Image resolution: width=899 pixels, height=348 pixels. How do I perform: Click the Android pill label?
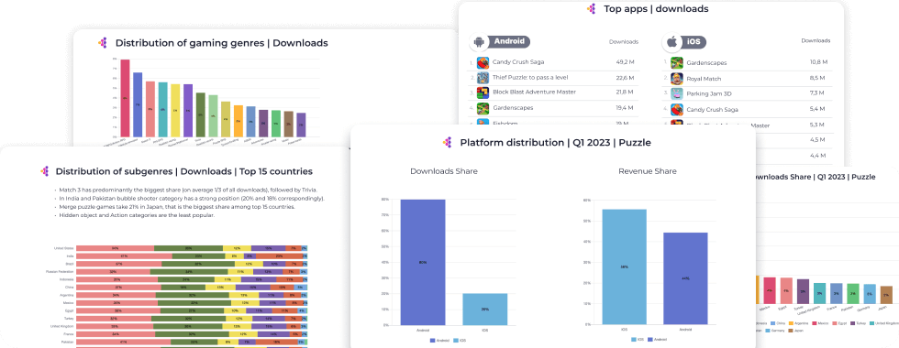click(509, 42)
